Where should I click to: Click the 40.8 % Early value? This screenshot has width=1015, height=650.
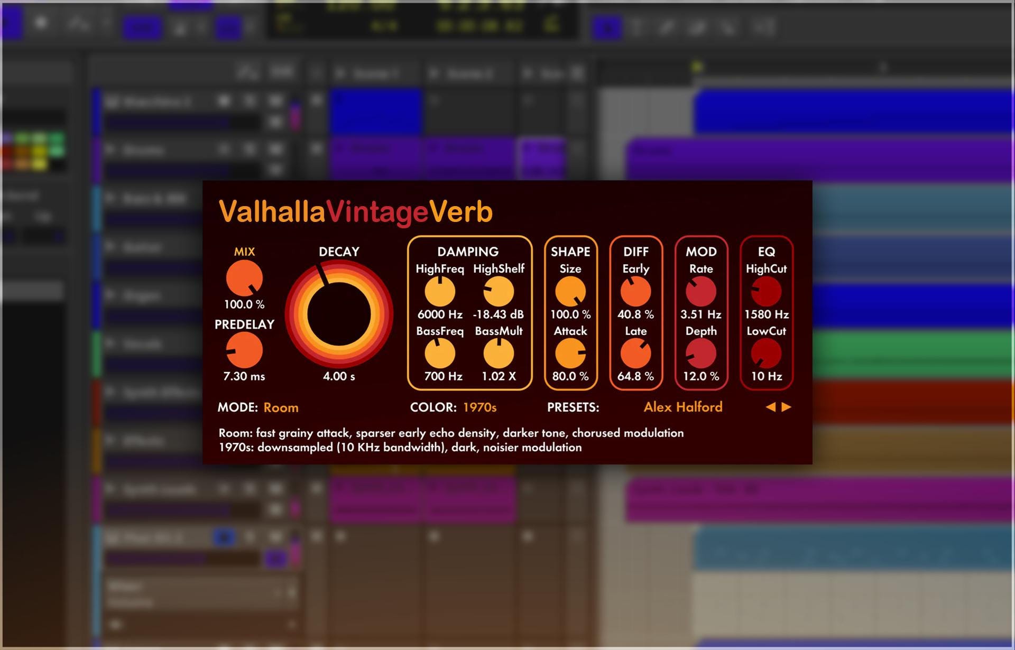tap(635, 314)
